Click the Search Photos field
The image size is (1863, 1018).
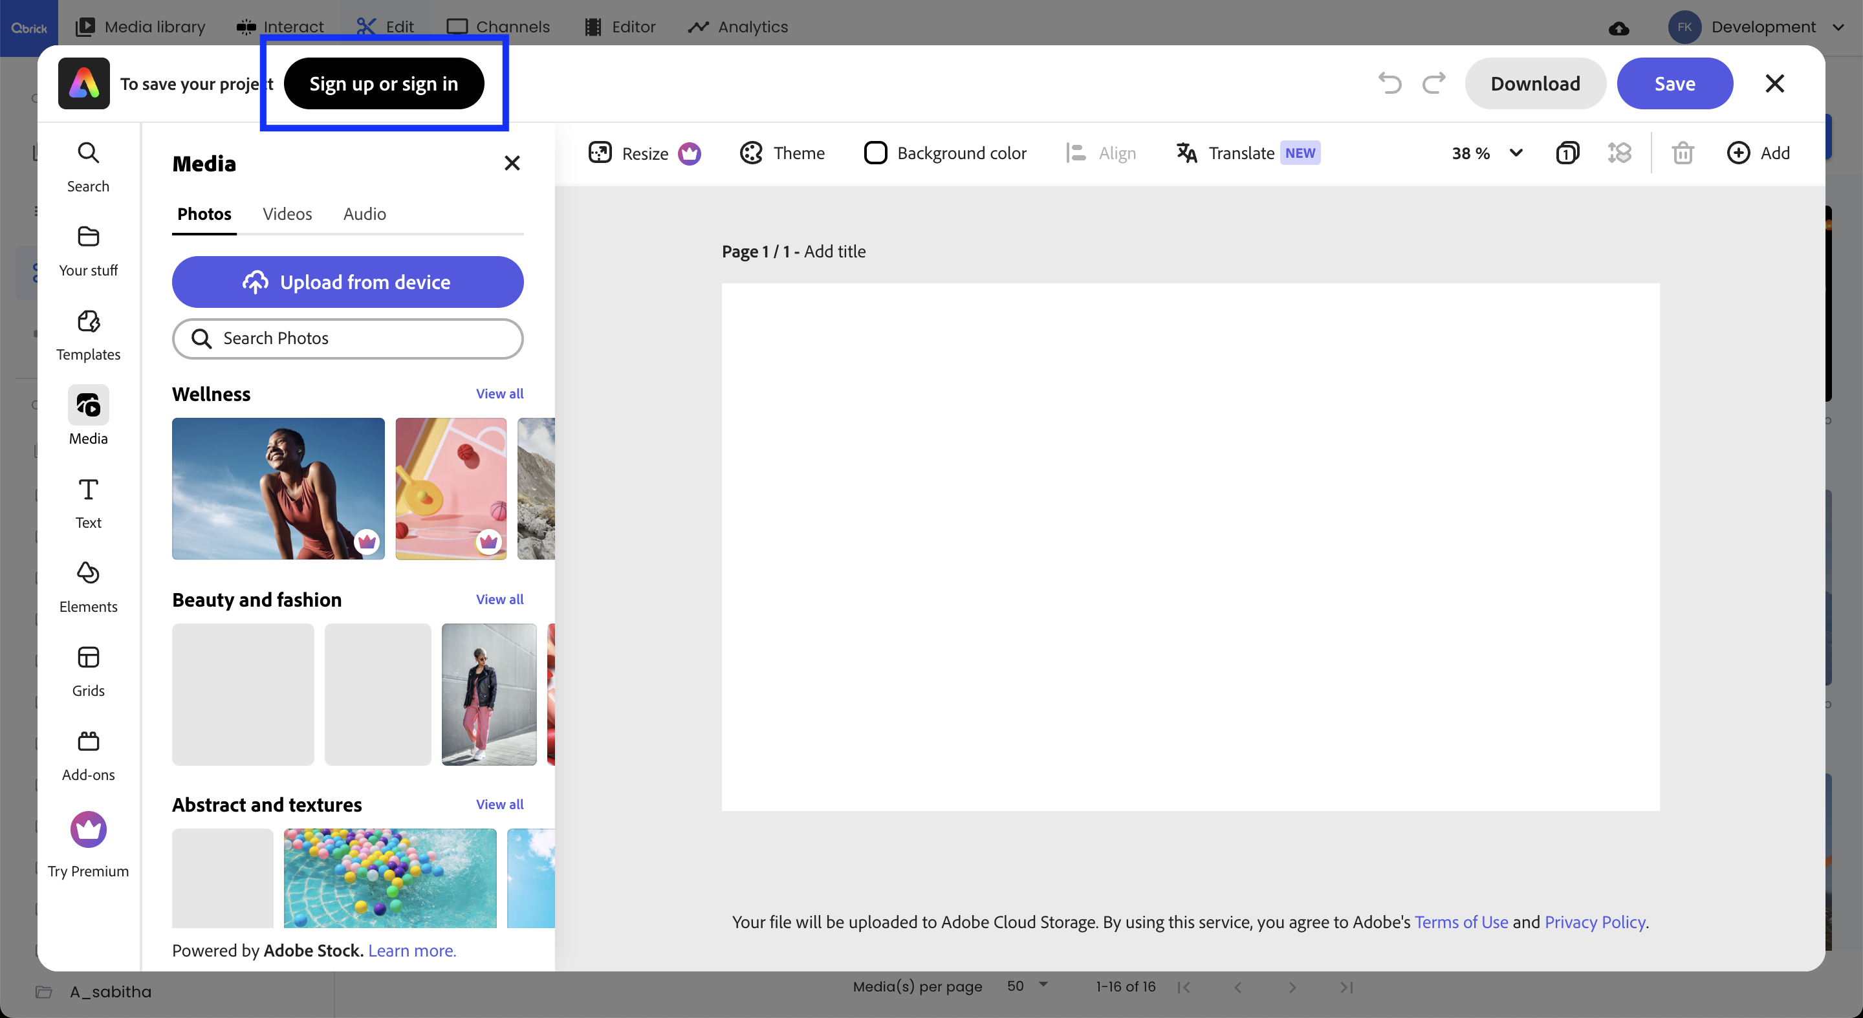tap(348, 338)
